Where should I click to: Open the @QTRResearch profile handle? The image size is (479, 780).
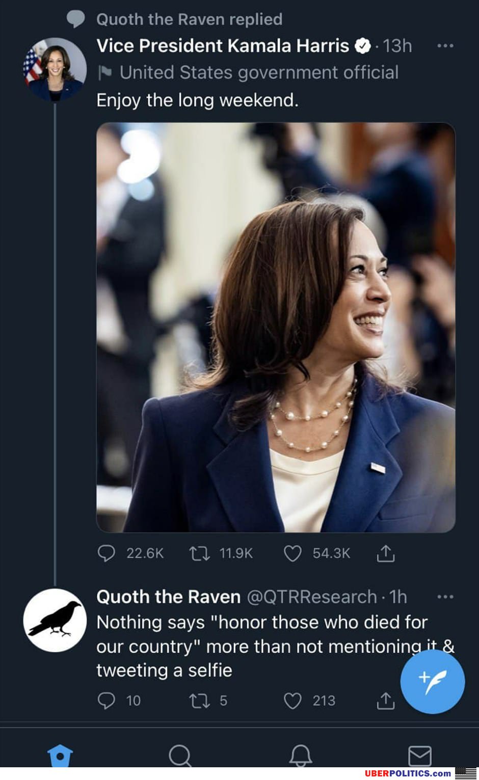click(x=312, y=597)
